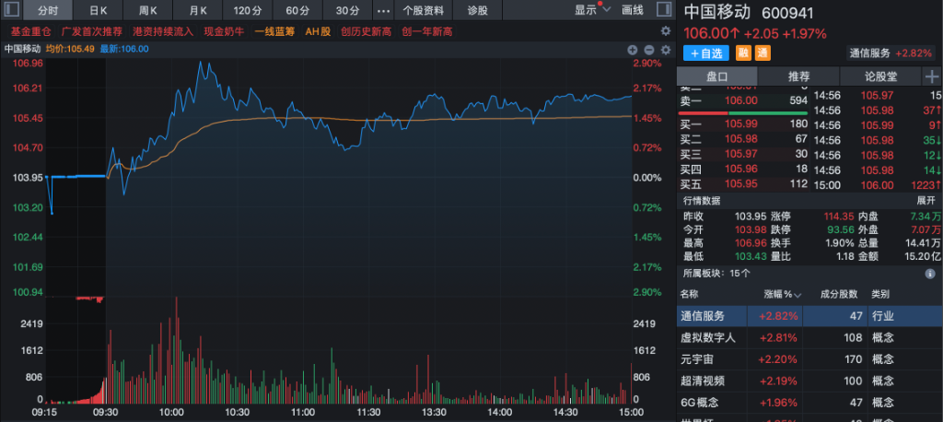Click the 港资持续流入 tag
This screenshot has height=422, width=943.
(164, 31)
